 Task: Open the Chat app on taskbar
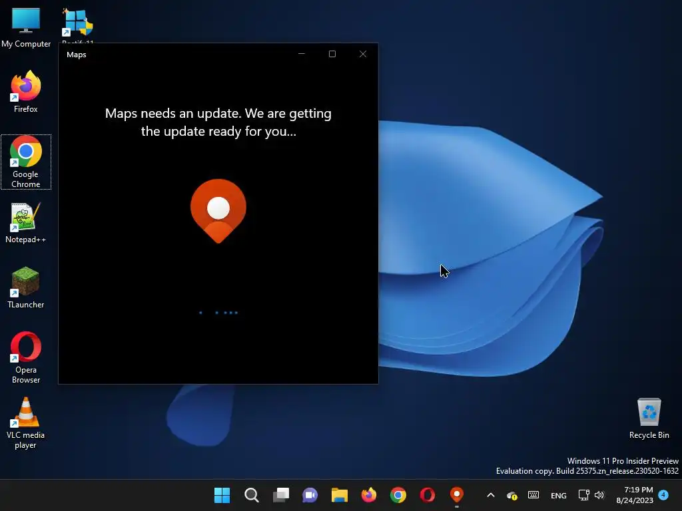[x=310, y=495]
